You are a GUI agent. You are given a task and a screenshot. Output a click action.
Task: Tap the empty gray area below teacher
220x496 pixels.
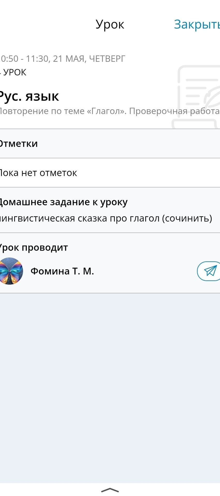(x=110, y=388)
